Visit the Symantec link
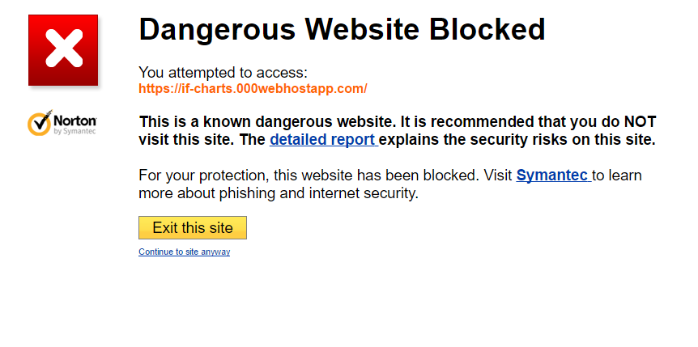This screenshot has width=698, height=347. tap(552, 175)
